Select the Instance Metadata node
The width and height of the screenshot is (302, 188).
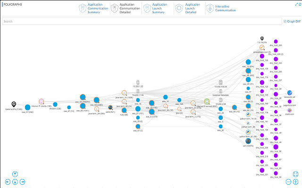tap(221, 91)
